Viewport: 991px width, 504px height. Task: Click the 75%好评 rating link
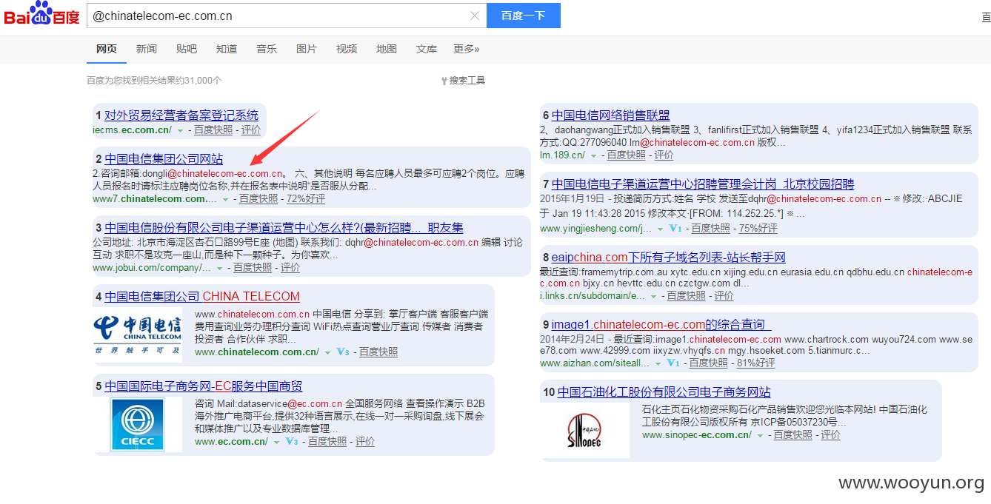tap(758, 229)
